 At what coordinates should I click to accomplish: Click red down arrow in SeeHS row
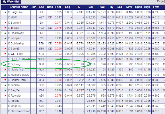pyautogui.click(x=5, y=49)
